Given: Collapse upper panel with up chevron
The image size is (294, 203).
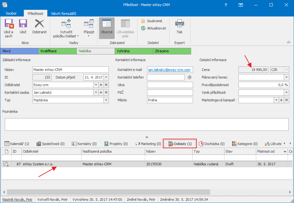Looking at the screenshot, I should [x=147, y=137].
